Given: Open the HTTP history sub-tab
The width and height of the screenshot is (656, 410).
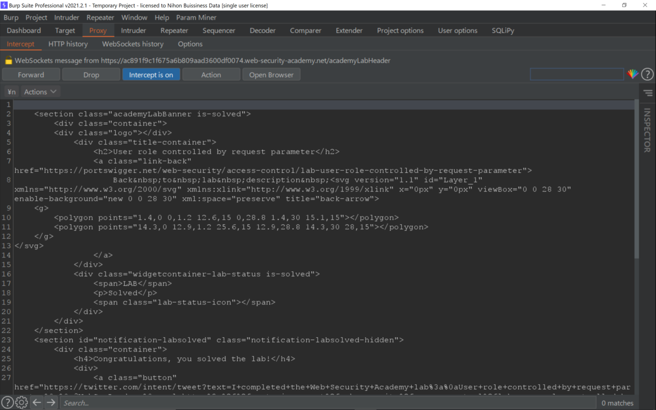Looking at the screenshot, I should point(68,44).
